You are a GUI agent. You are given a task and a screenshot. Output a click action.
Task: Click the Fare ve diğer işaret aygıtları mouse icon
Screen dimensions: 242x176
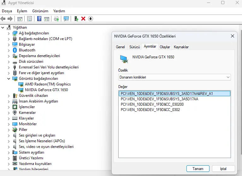click(x=15, y=73)
